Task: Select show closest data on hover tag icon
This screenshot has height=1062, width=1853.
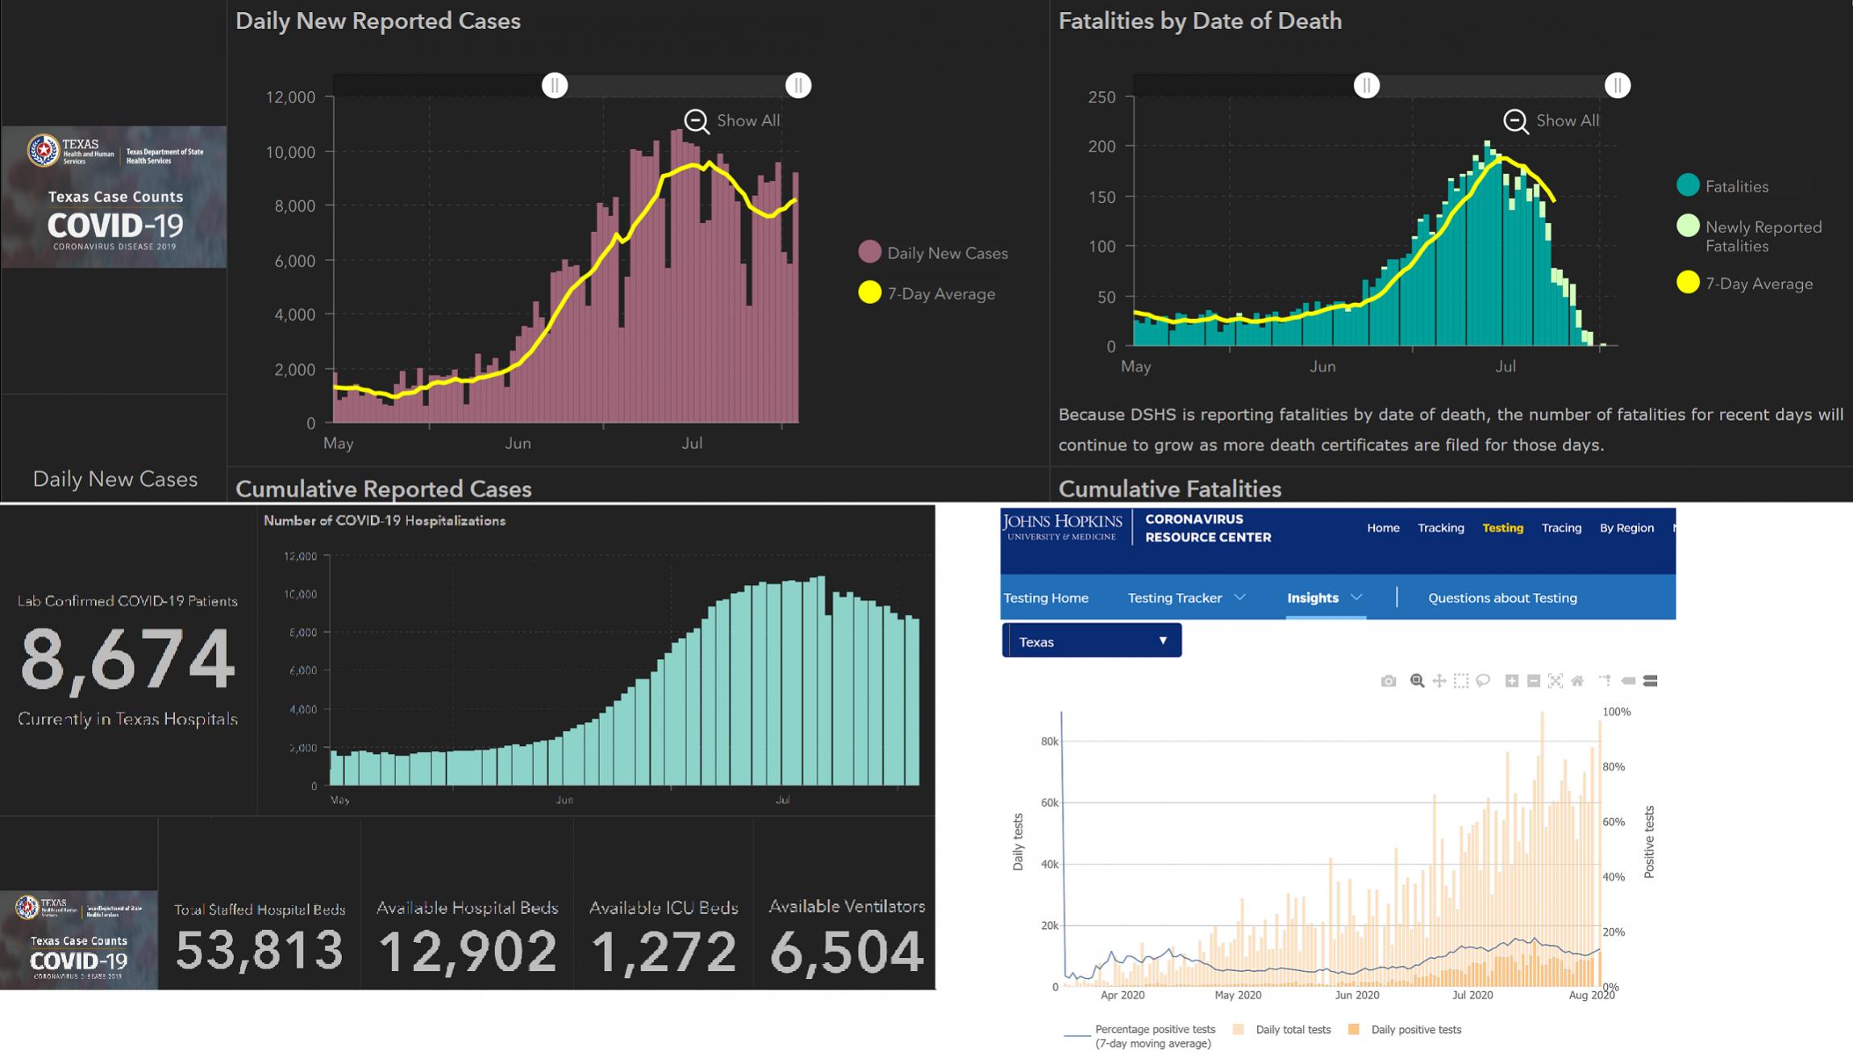Action: tap(1628, 681)
